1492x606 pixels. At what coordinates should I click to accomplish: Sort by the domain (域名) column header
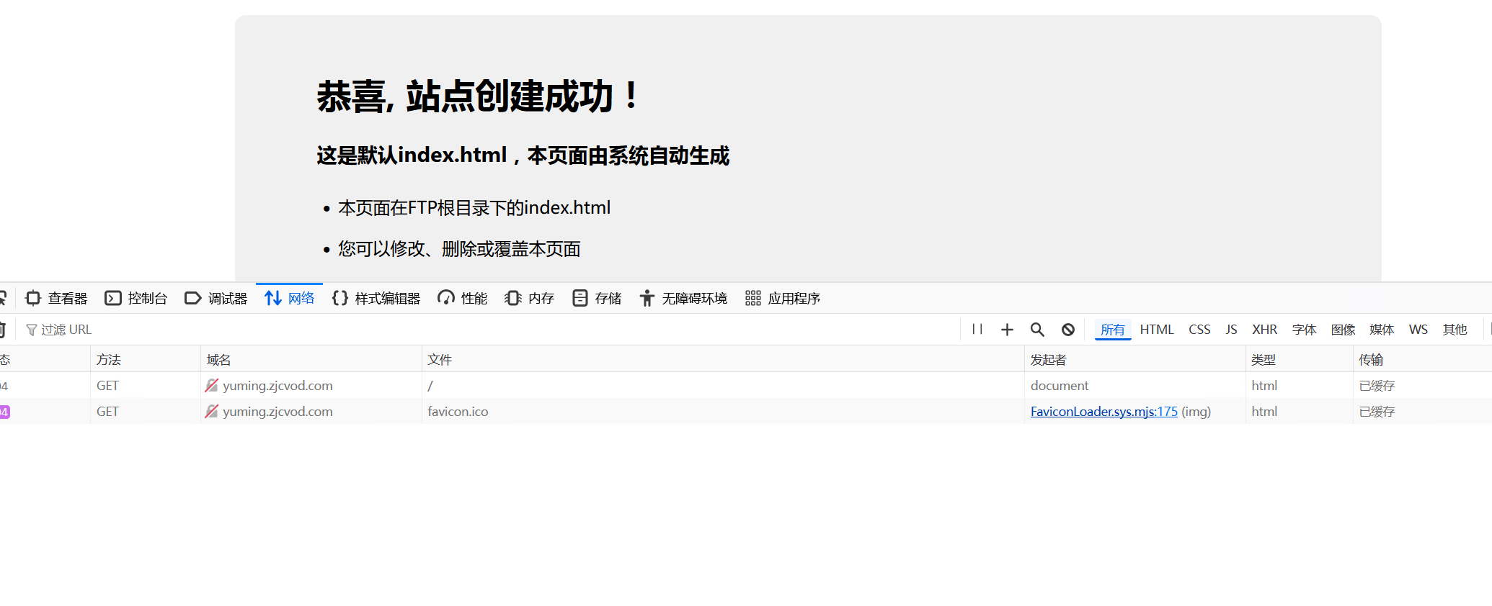click(x=219, y=359)
